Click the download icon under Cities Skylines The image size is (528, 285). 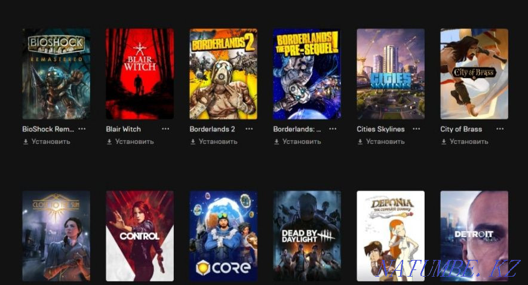pos(360,142)
